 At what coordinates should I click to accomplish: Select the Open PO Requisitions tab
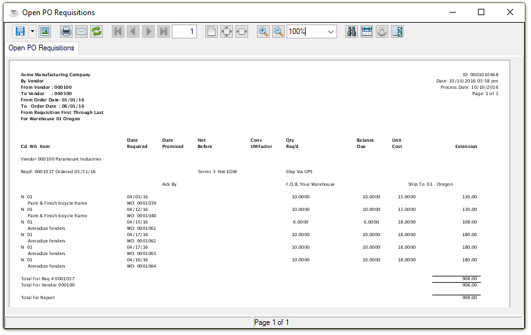41,48
